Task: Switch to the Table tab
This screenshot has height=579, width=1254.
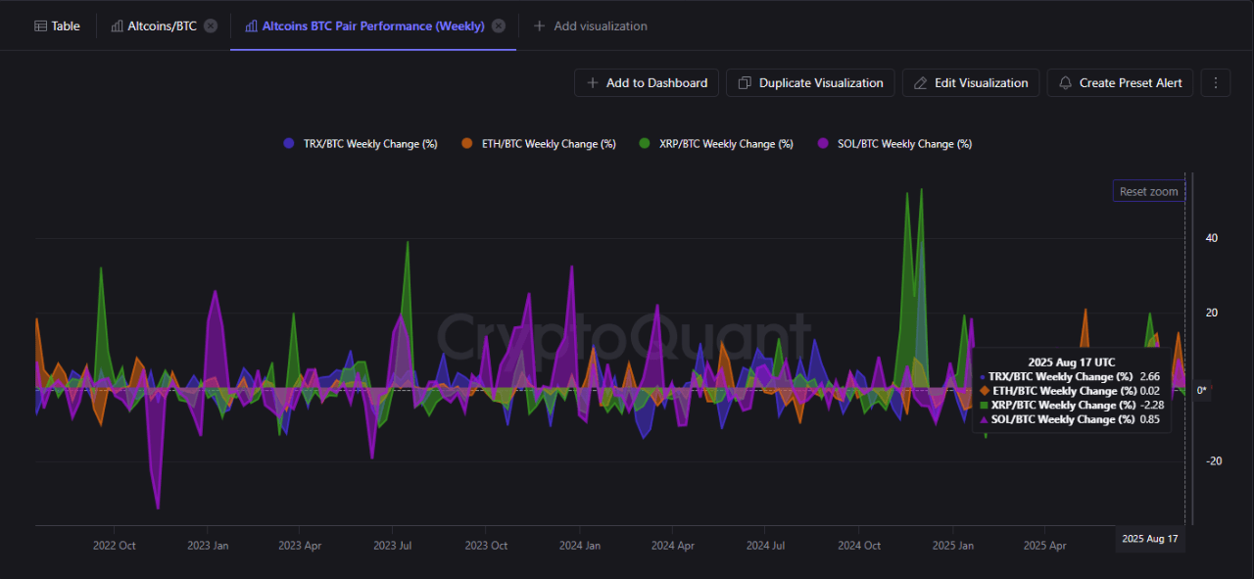Action: pos(57,26)
